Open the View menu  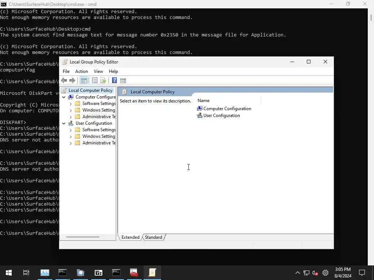(98, 71)
